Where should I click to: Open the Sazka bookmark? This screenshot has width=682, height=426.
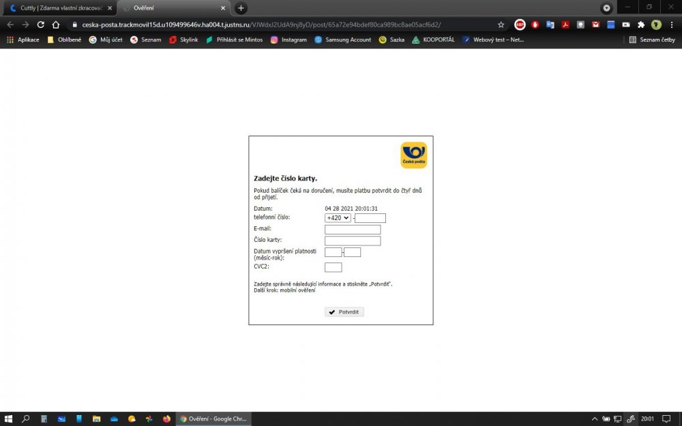pos(392,40)
